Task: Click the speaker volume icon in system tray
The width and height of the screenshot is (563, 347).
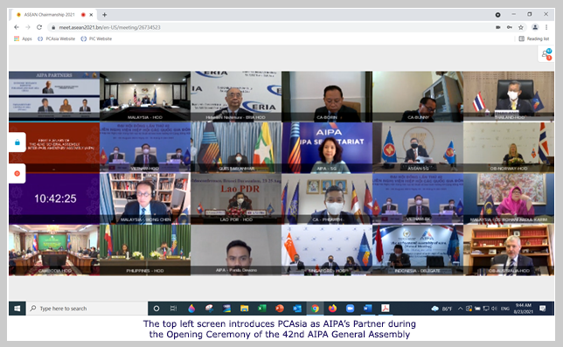Action: pos(494,309)
